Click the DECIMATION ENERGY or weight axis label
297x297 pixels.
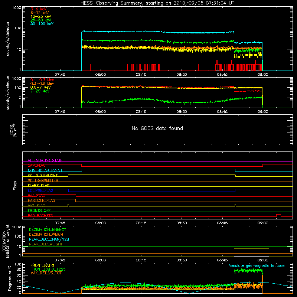click(6, 241)
